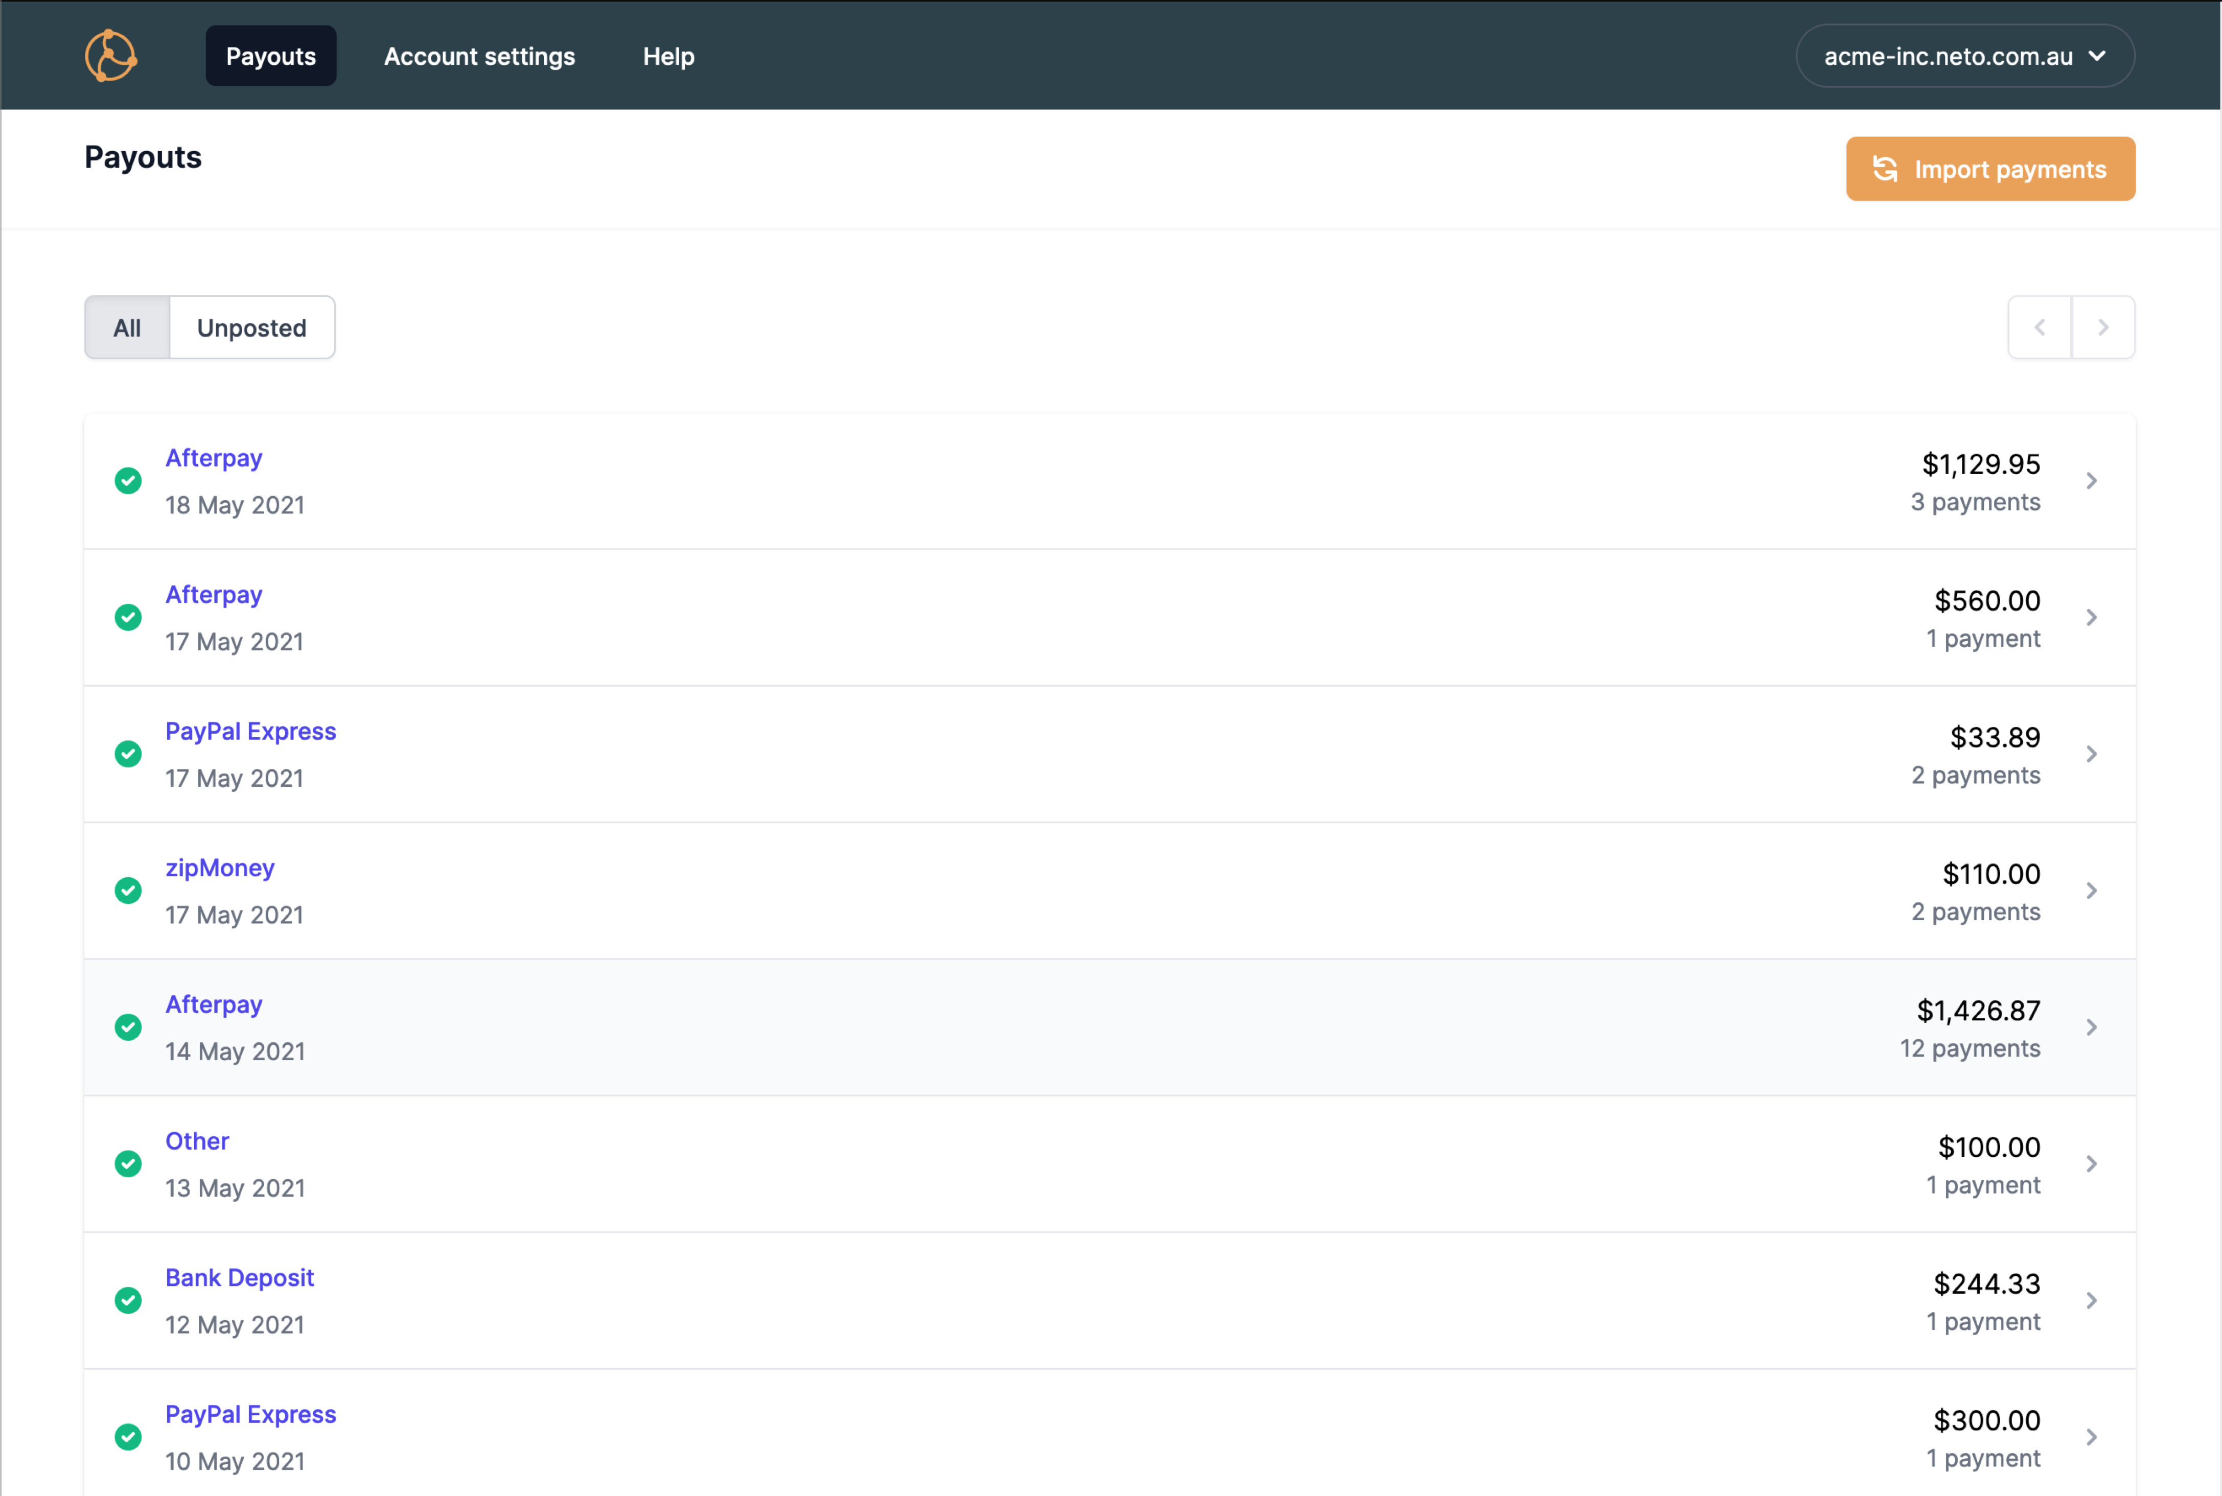2222x1496 pixels.
Task: Click the '13 May 2021' date
Action: pyautogui.click(x=235, y=1188)
